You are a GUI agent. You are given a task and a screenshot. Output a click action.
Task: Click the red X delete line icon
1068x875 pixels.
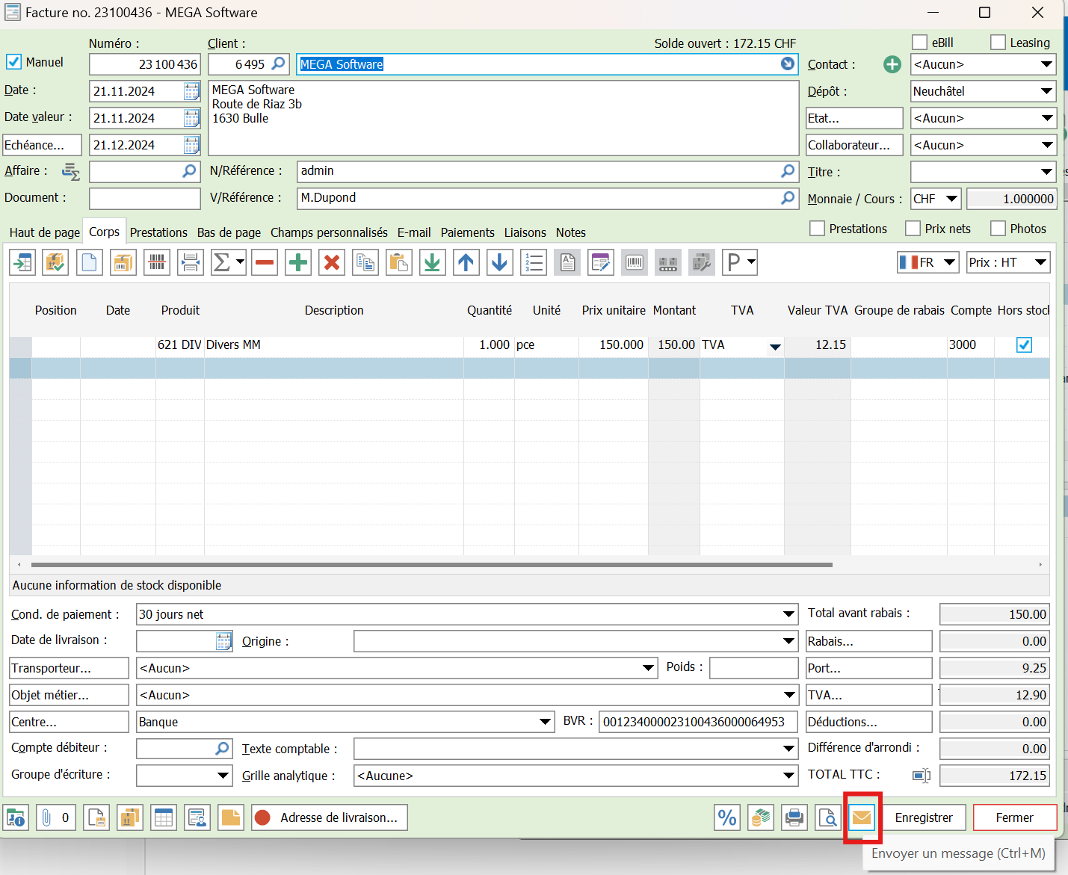[332, 262]
